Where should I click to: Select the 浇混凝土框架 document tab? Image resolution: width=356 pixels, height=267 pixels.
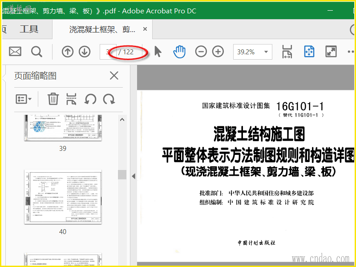coord(102,29)
